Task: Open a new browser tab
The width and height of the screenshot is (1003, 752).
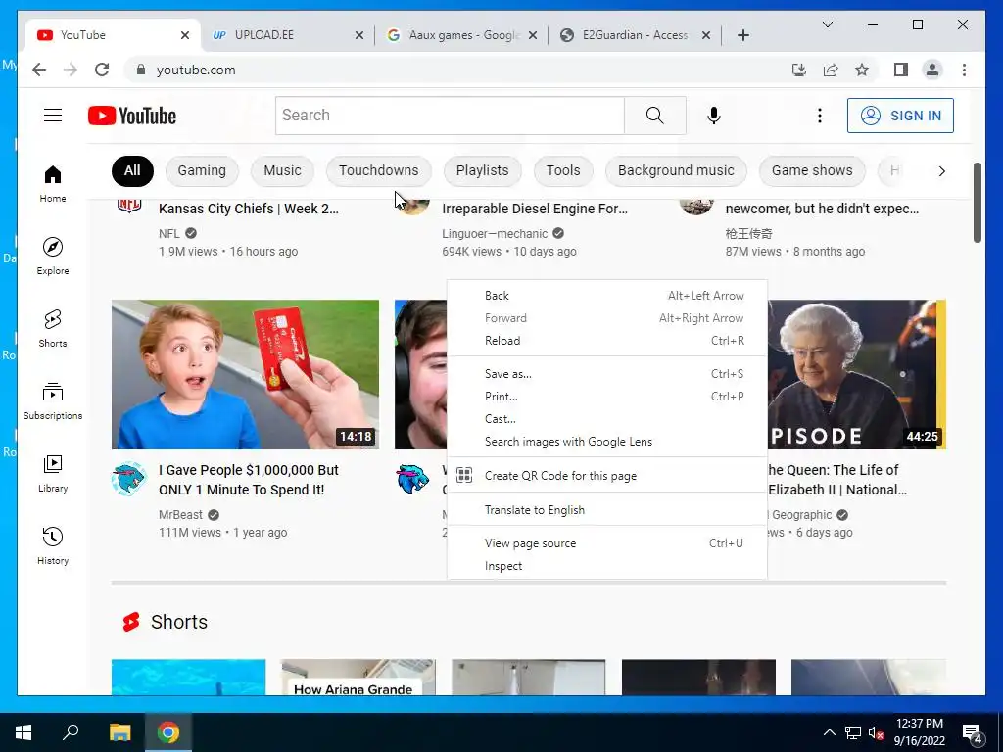Action: click(742, 35)
